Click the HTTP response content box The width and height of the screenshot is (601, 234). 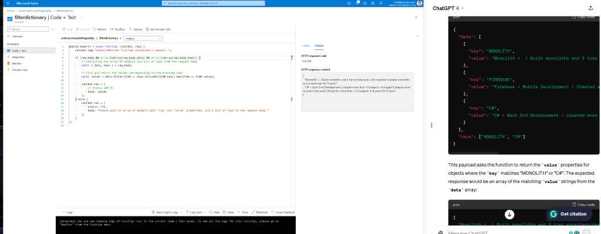357,92
